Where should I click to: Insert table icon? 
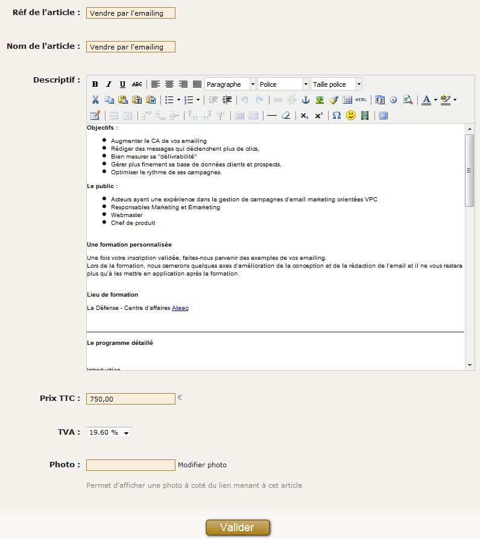(x=347, y=99)
